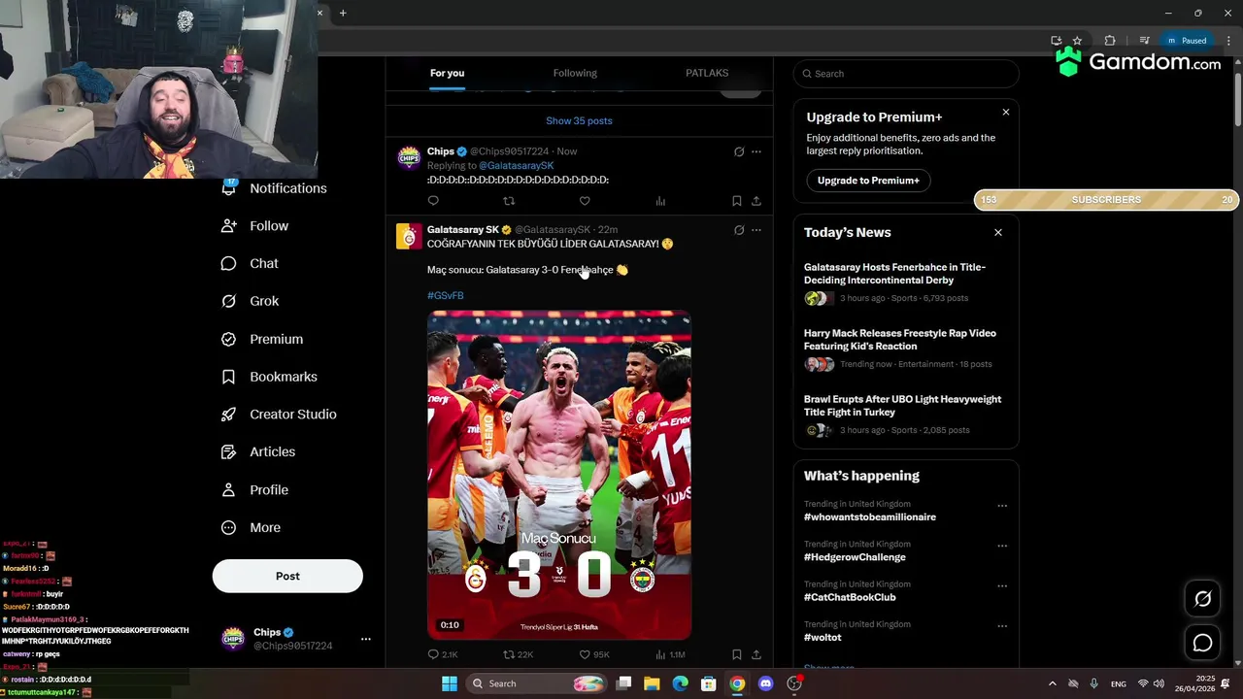Like the Galatasaray SK post

pos(593,655)
